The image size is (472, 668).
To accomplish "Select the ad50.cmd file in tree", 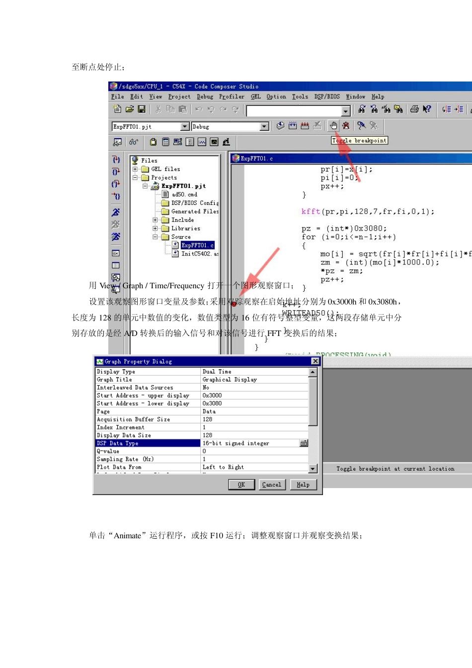I will pyautogui.click(x=184, y=195).
